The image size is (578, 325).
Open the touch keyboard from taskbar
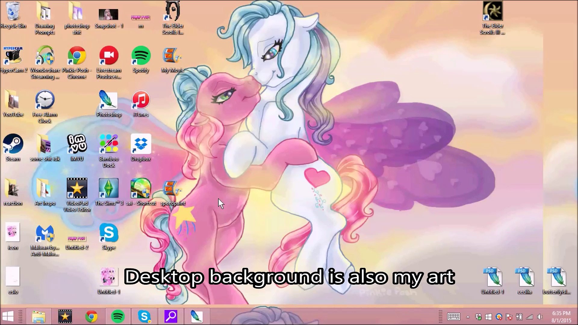point(453,317)
